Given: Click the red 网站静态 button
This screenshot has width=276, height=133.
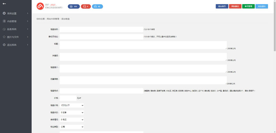Looking at the screenshot, I should (235, 6).
